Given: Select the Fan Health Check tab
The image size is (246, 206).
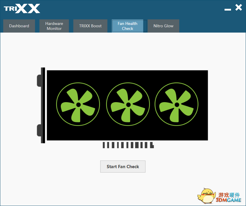Looking at the screenshot, I should click(127, 26).
